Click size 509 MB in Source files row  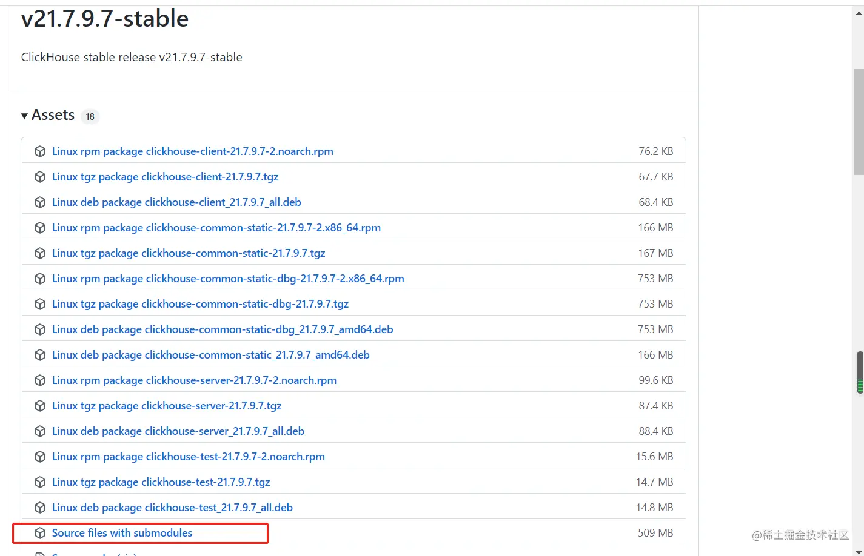click(x=655, y=533)
